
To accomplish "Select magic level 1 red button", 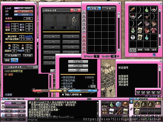I will pyautogui.click(x=84, y=36).
